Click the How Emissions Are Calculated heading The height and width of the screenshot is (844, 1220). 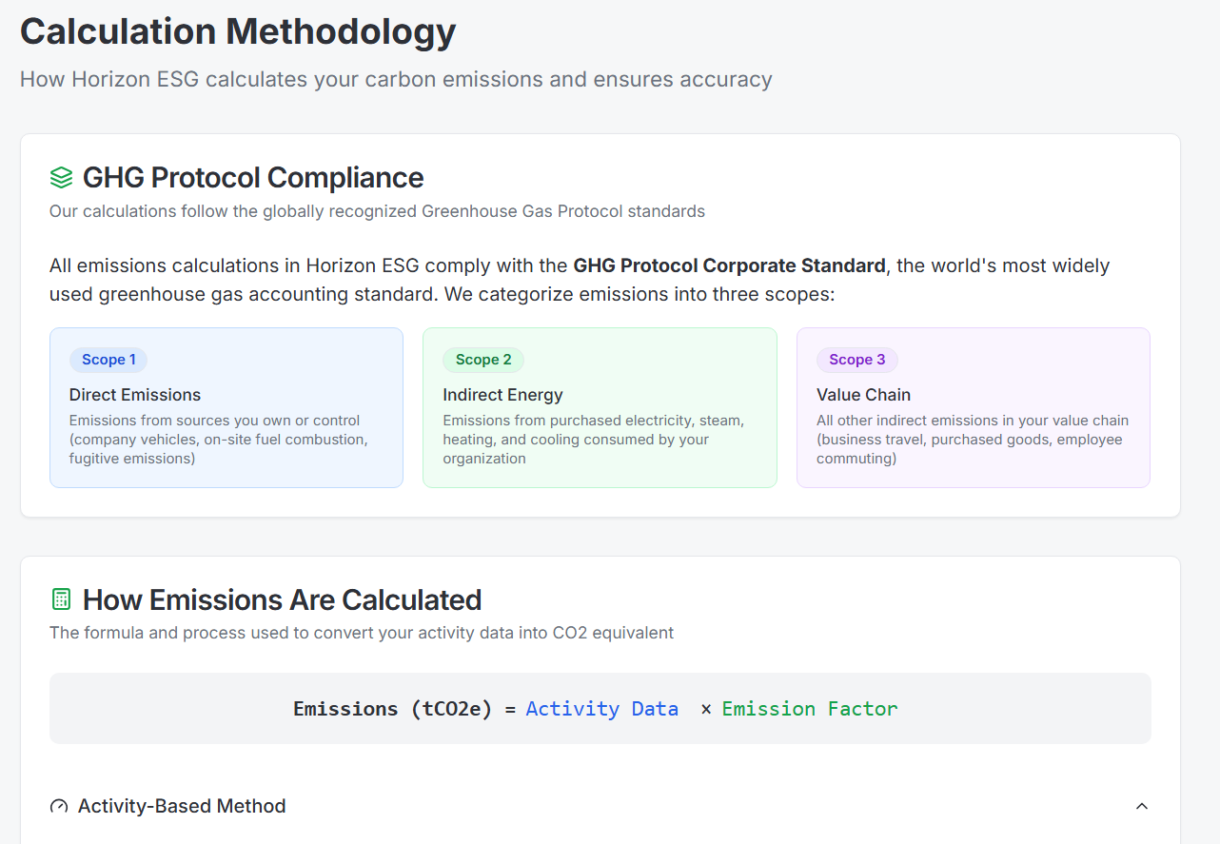pyautogui.click(x=282, y=599)
